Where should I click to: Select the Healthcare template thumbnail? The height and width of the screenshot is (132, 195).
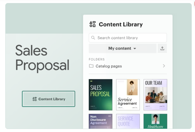pyautogui.click(x=155, y=121)
